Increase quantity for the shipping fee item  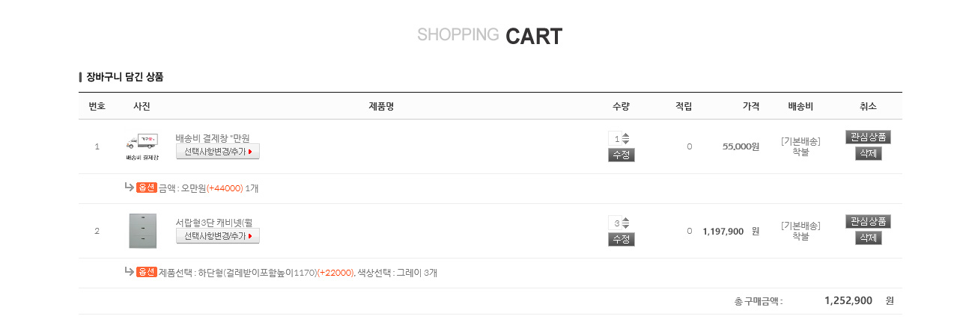626,135
